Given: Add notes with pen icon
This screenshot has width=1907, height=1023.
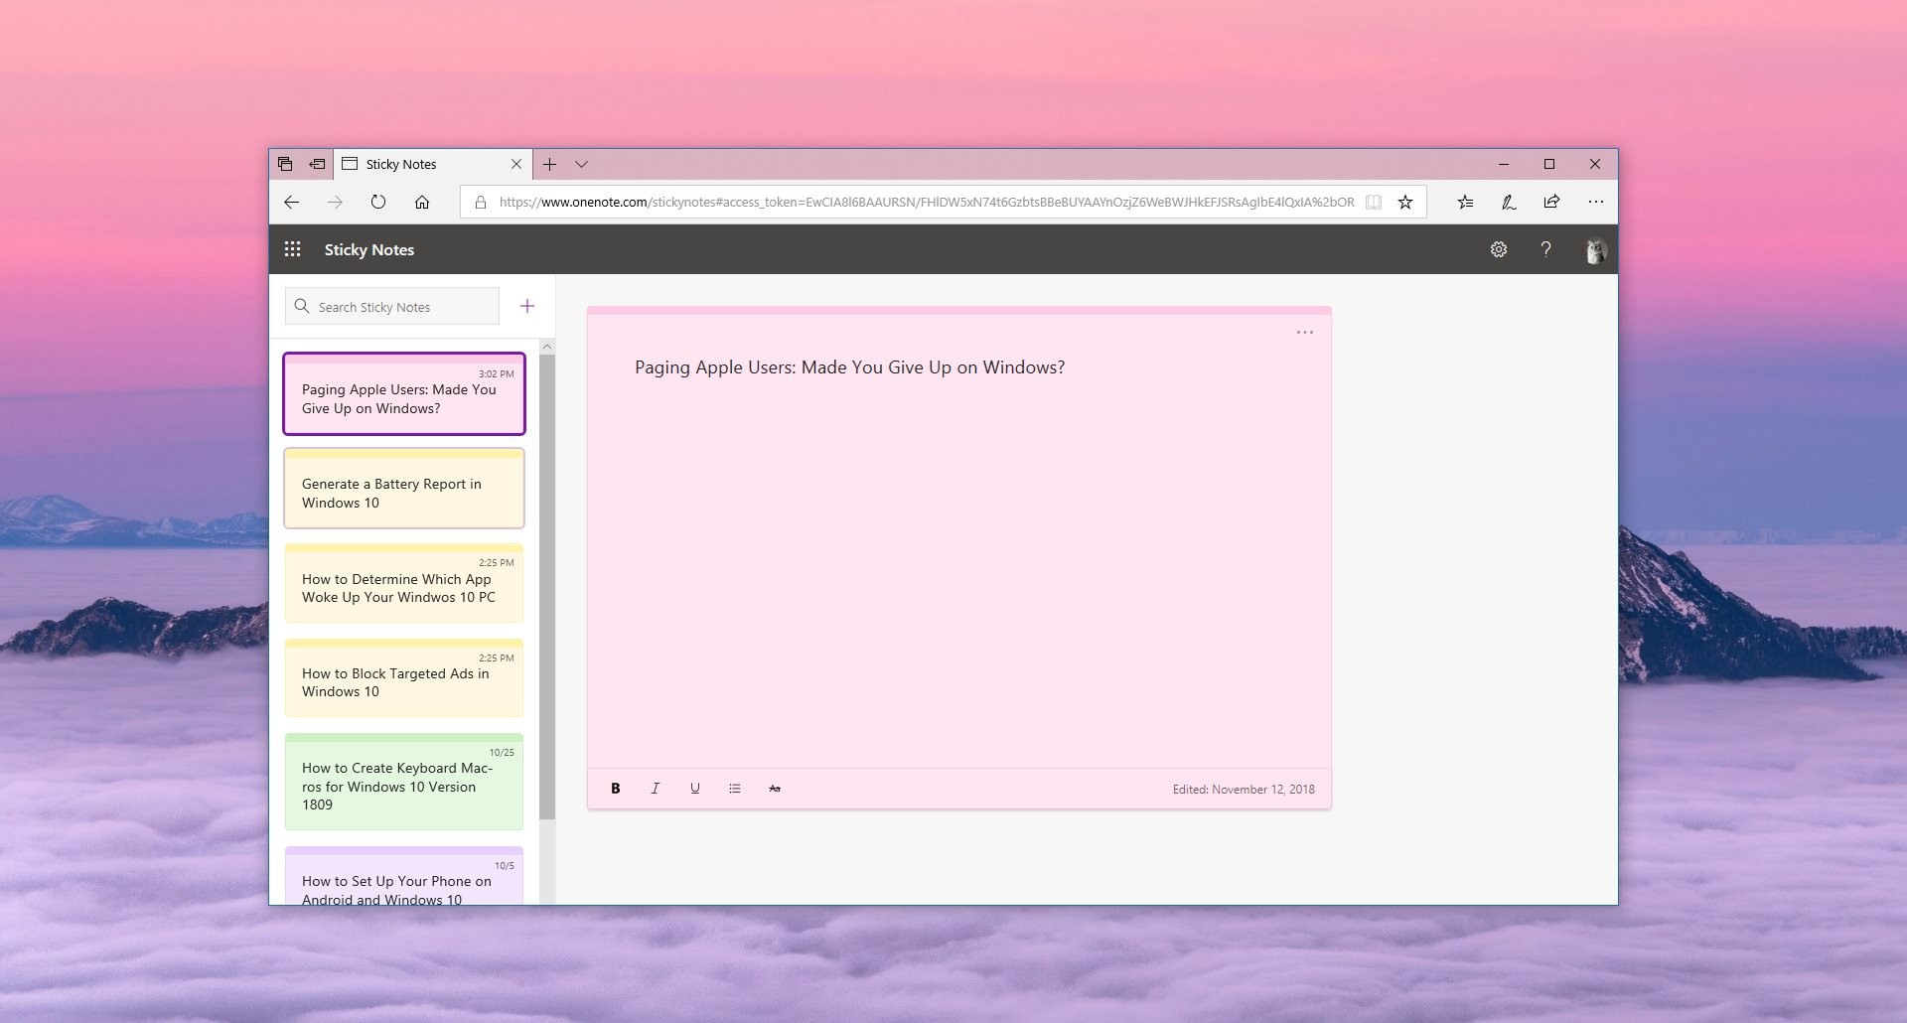Looking at the screenshot, I should [x=1508, y=202].
